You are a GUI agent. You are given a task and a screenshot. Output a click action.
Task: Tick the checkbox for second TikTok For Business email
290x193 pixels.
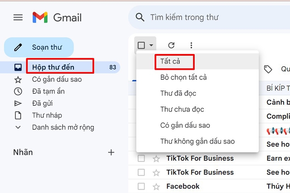coord(141,172)
